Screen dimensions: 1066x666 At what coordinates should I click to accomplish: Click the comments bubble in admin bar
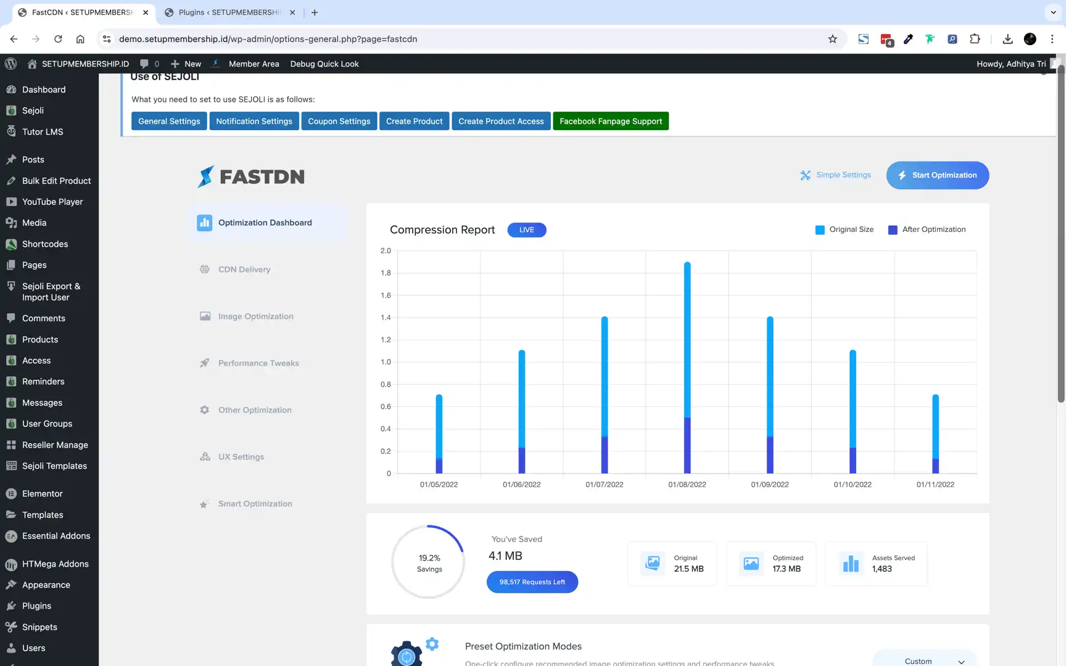tap(144, 64)
